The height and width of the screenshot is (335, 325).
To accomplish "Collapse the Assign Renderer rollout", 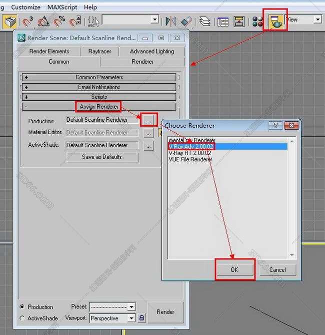I will click(99, 107).
